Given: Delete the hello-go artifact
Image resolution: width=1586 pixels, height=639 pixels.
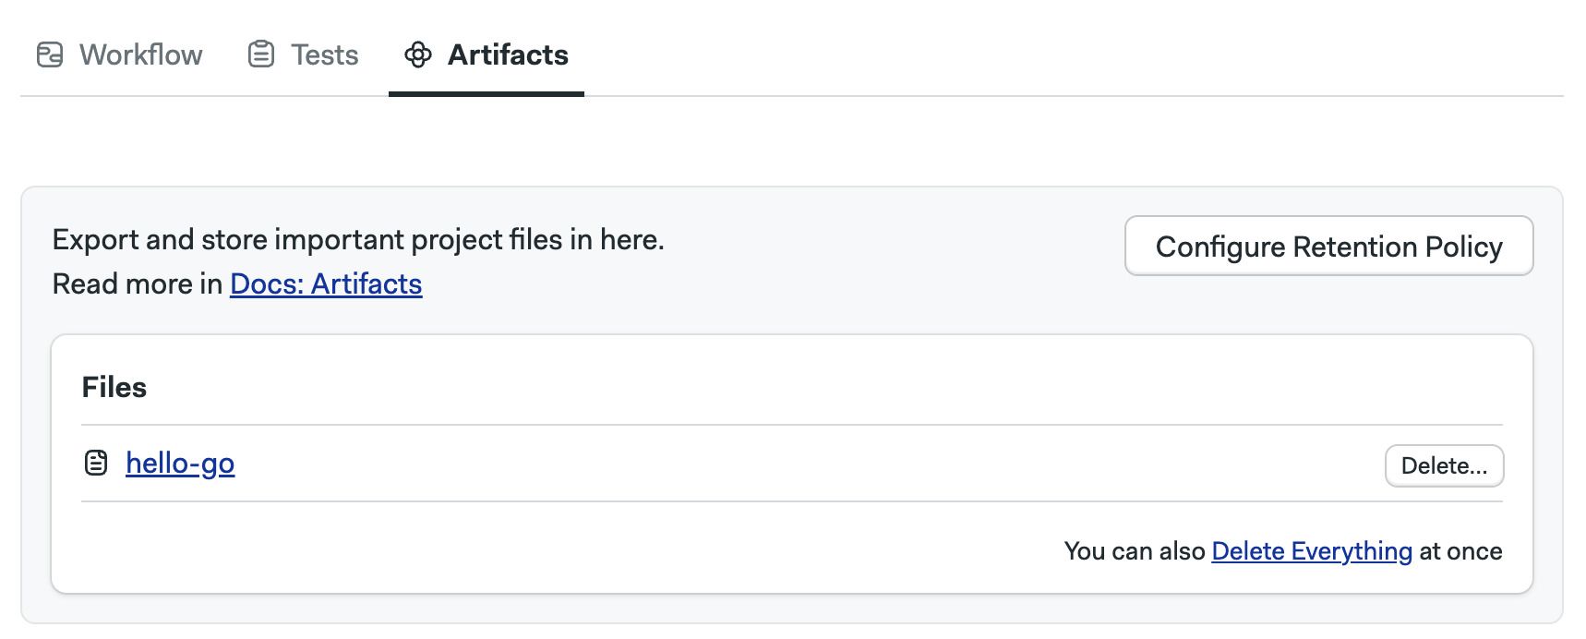Looking at the screenshot, I should click(x=1444, y=465).
